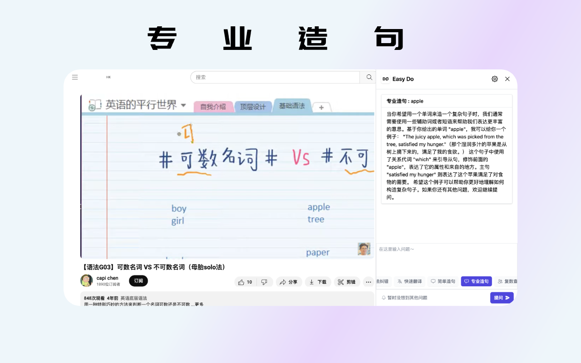Screen dimensions: 581x363
Task: Open Easy Do settings gear
Action: coord(495,79)
